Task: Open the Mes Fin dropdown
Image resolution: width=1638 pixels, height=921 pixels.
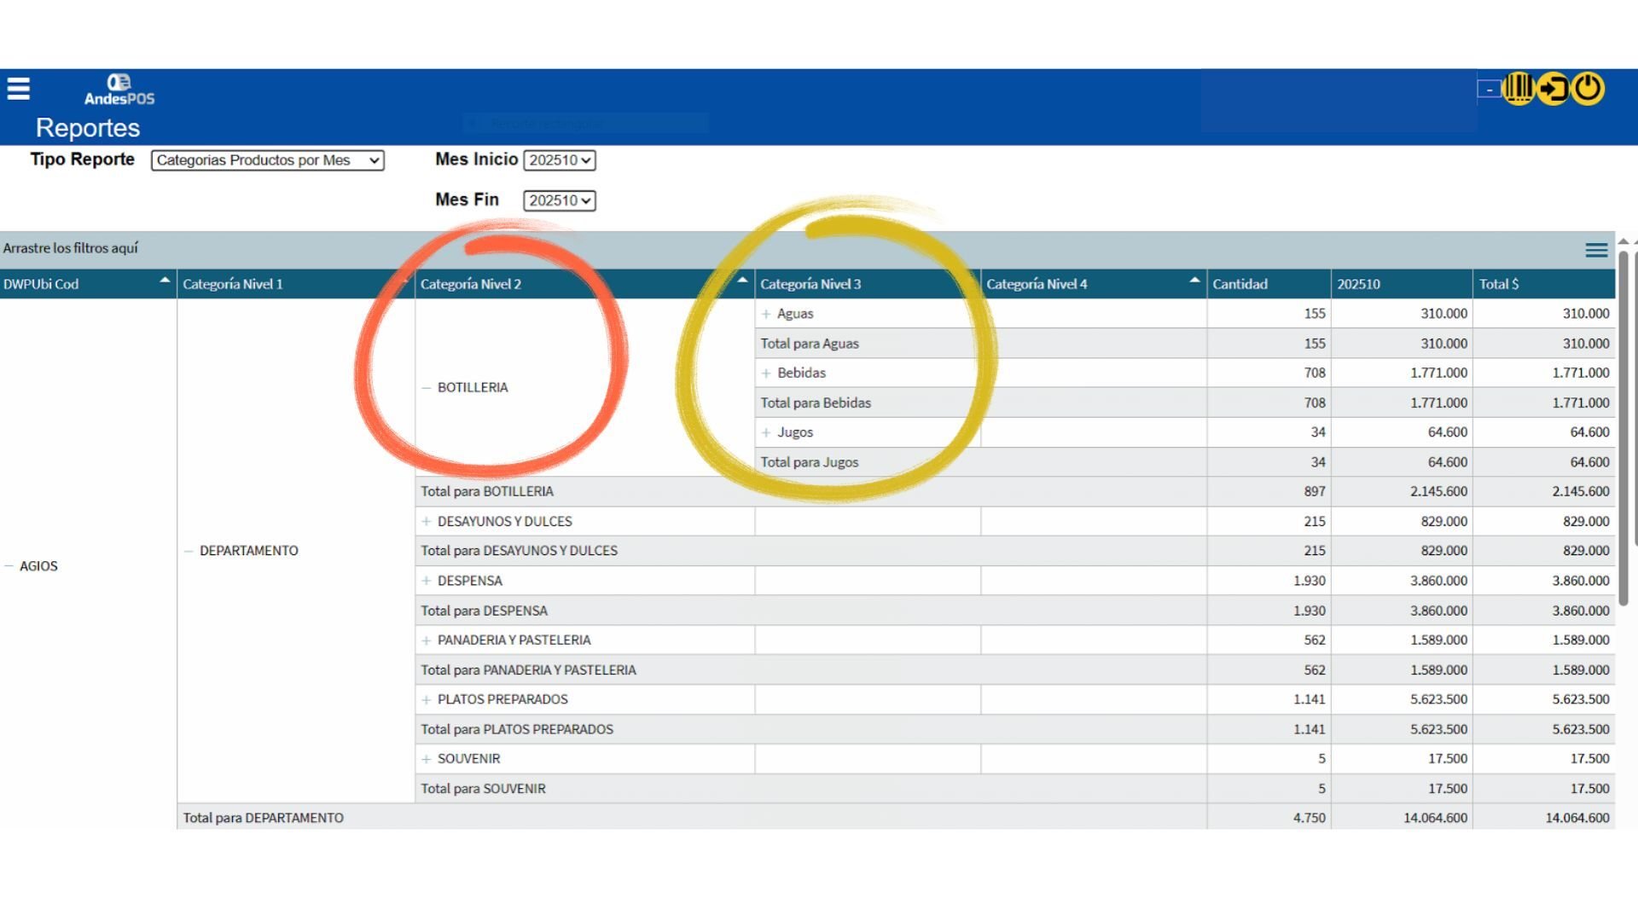Action: 560,200
